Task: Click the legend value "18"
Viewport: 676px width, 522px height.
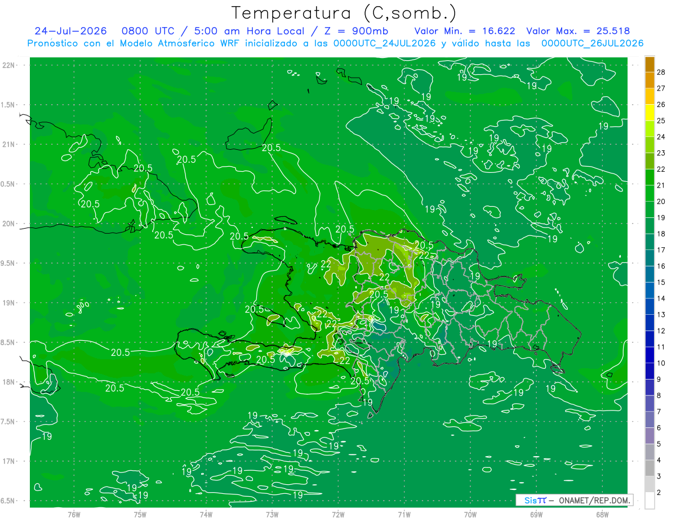Action: 661,234
